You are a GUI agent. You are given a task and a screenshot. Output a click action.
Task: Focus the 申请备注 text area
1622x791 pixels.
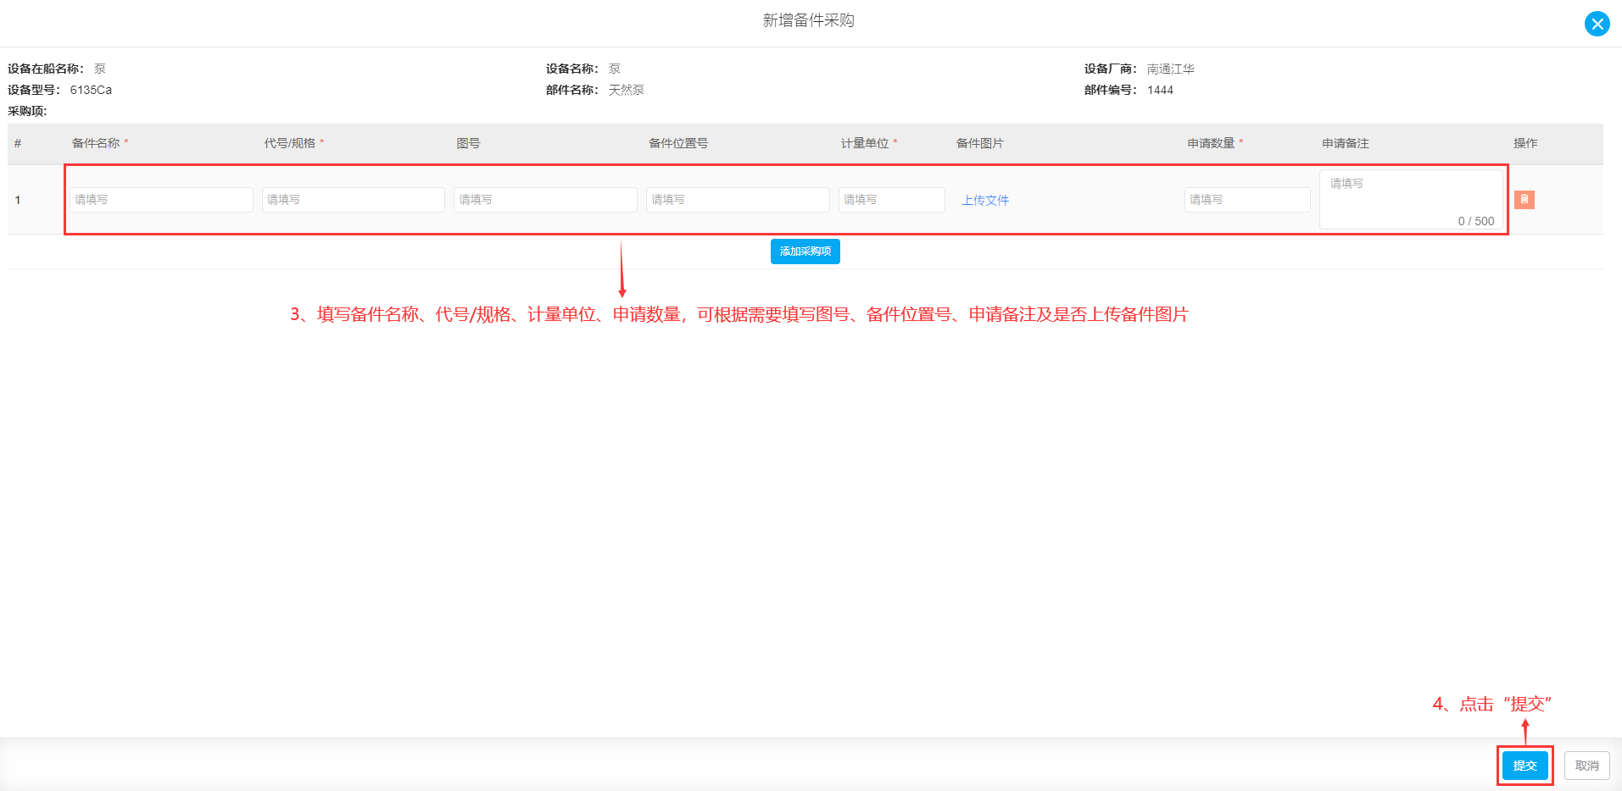point(1411,199)
